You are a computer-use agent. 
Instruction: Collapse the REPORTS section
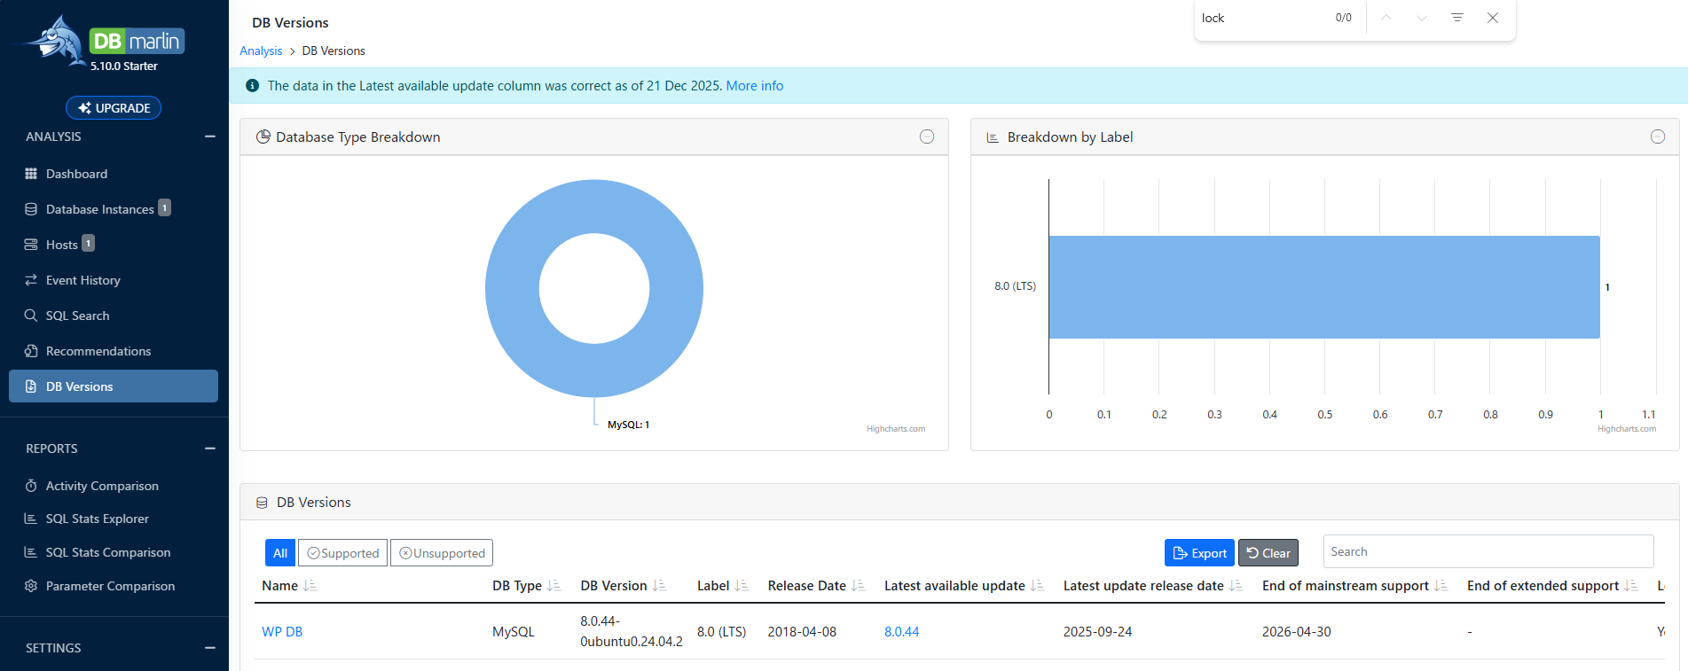click(210, 449)
